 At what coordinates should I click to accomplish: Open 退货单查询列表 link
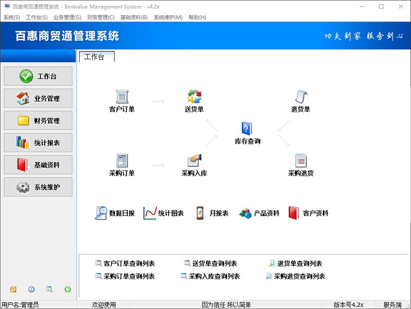(295, 263)
